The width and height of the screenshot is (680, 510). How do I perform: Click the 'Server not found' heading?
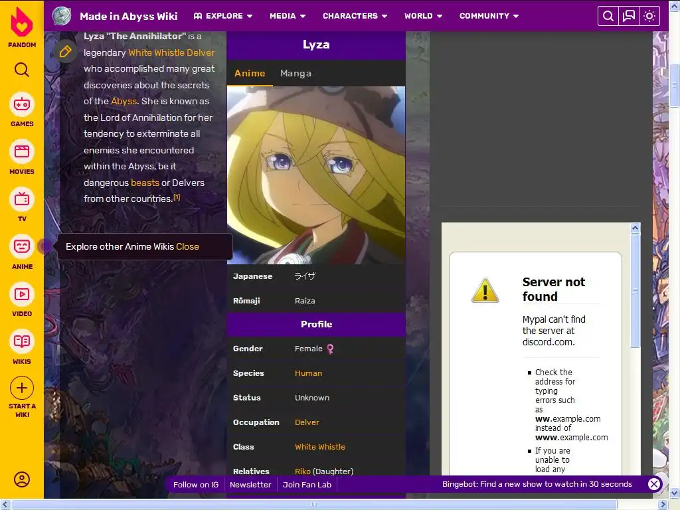(x=554, y=290)
